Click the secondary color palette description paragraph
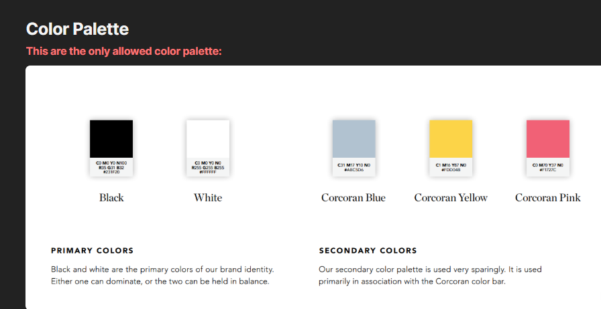This screenshot has height=309, width=601. coord(429,275)
